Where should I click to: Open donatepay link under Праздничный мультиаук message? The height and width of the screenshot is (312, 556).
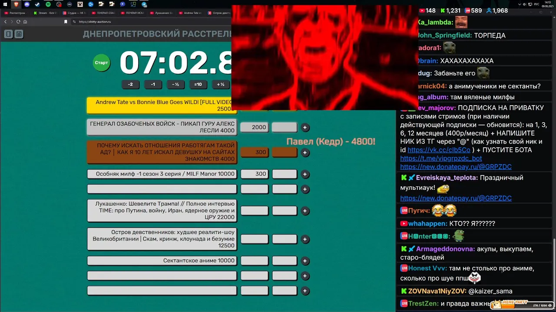[x=456, y=198]
